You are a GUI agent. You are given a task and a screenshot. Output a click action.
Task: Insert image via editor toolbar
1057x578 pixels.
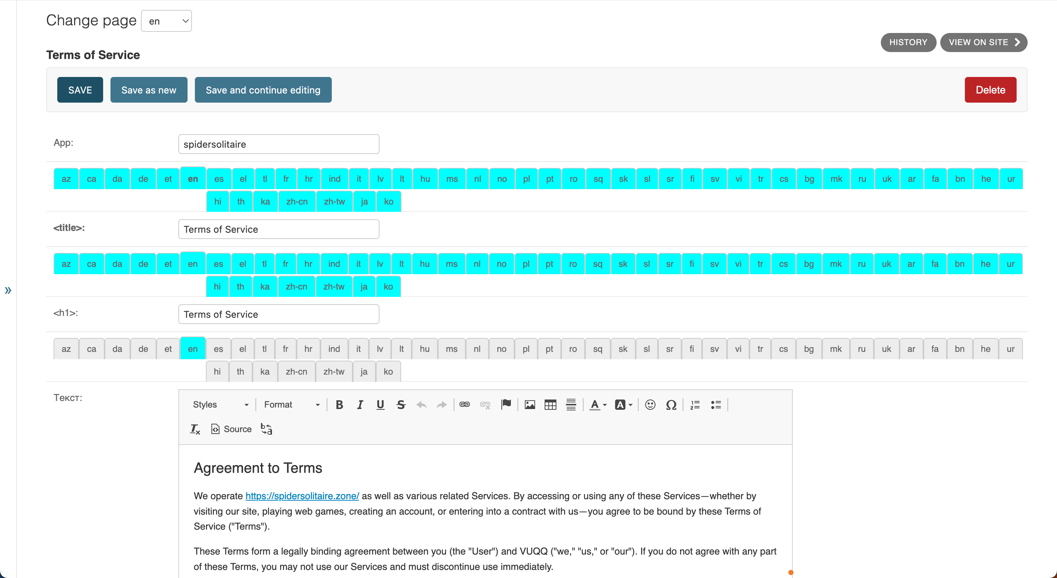pos(529,405)
